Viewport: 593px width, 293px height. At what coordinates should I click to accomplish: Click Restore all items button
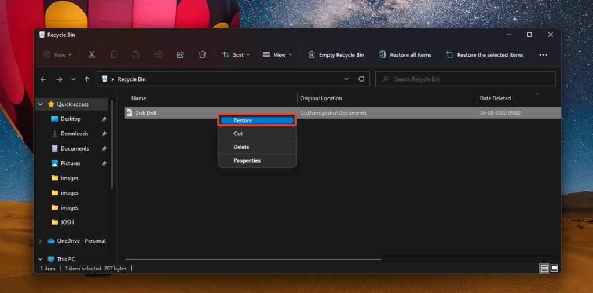(405, 55)
